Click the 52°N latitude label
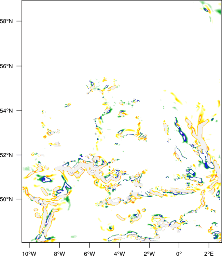Viewport: 222px width, 256px height. (6, 155)
